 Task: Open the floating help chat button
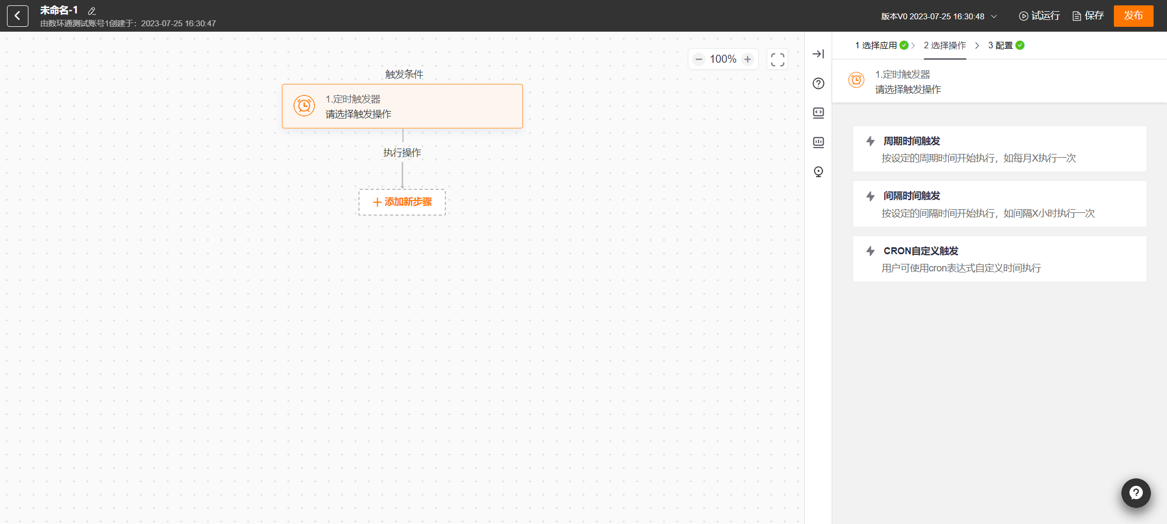(x=1136, y=493)
